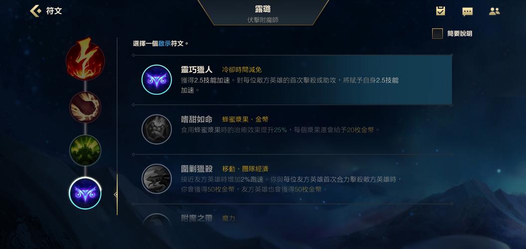Viewport: 526px width, 249px height.
Task: Click the 簡要說明 label
Action: [460, 33]
